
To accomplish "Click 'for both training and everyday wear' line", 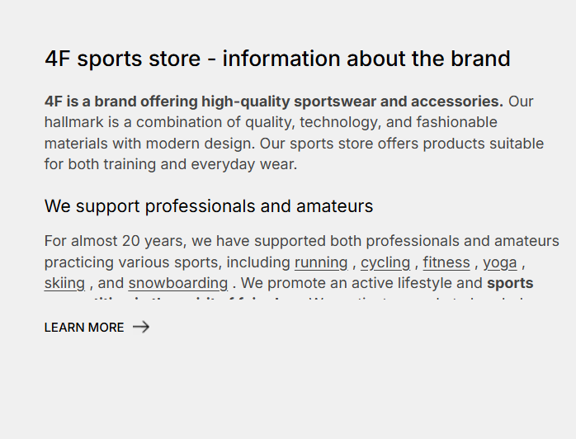I will pyautogui.click(x=170, y=164).
